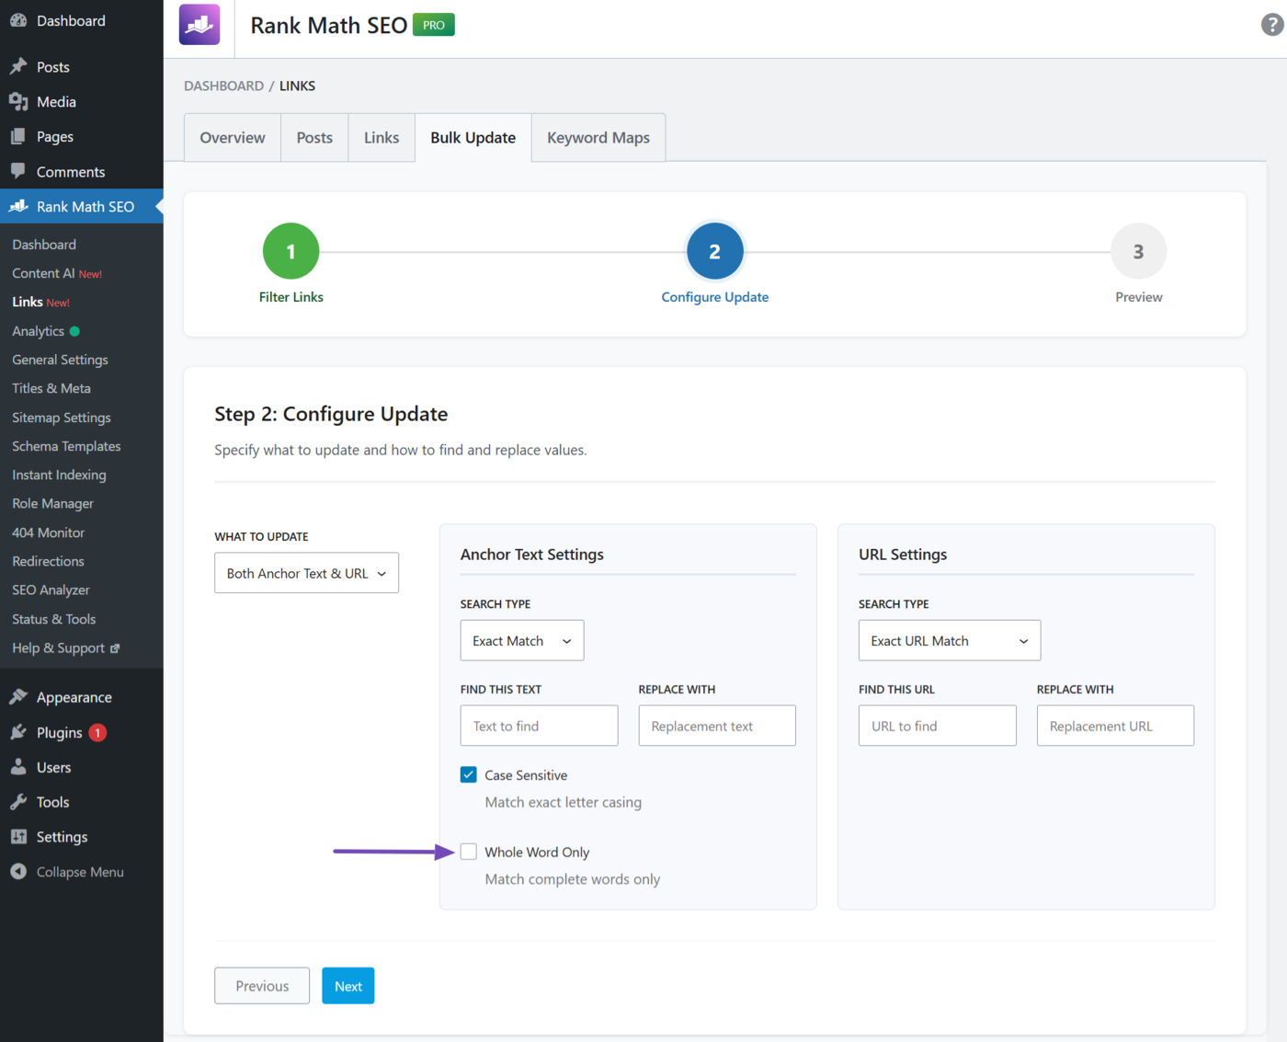Click the Comments speech bubble icon
1287x1042 pixels.
click(18, 171)
